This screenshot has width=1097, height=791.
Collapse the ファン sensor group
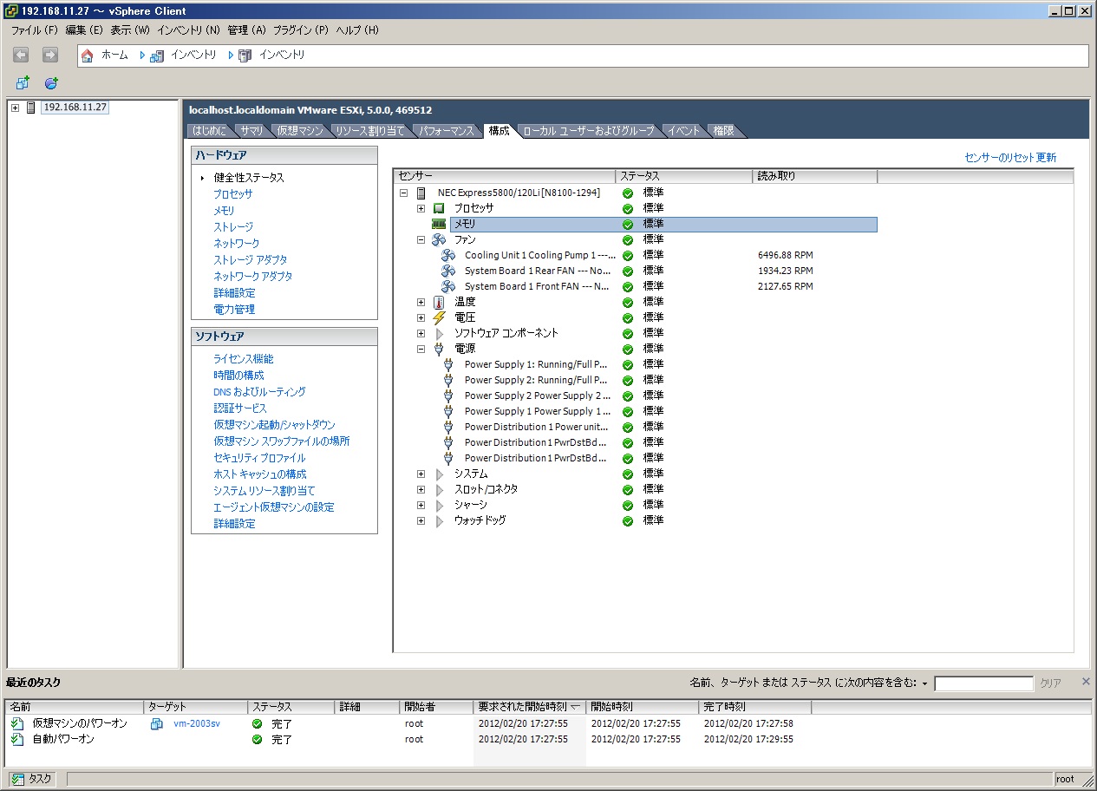421,239
